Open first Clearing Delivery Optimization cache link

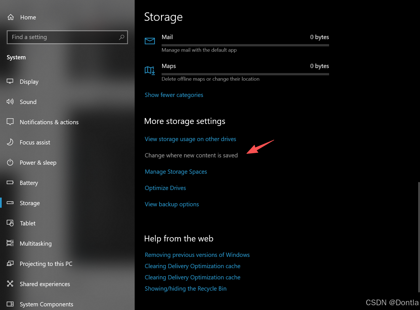(192, 266)
